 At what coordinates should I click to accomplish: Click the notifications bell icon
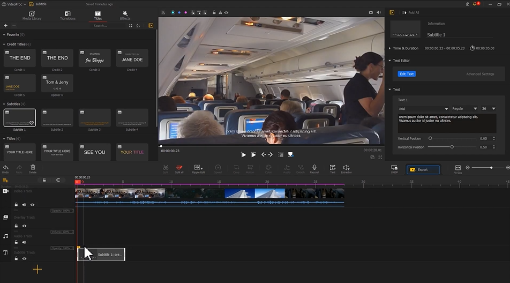(475, 4)
